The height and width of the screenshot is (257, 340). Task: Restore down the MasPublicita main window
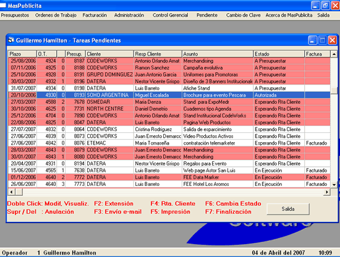coord(325,6)
